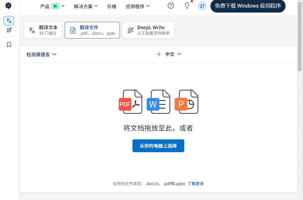
Task: Click the supported file types text .doc(x)、.pdf和.pptx
Action: pyautogui.click(x=165, y=184)
